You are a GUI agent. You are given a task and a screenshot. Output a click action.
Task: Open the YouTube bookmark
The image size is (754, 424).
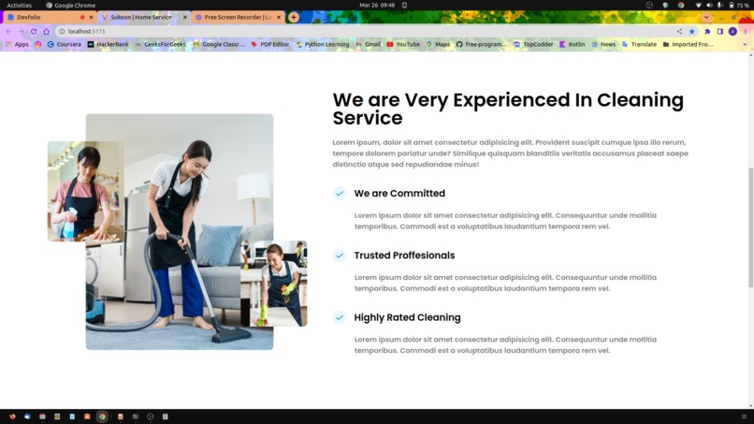pyautogui.click(x=403, y=44)
